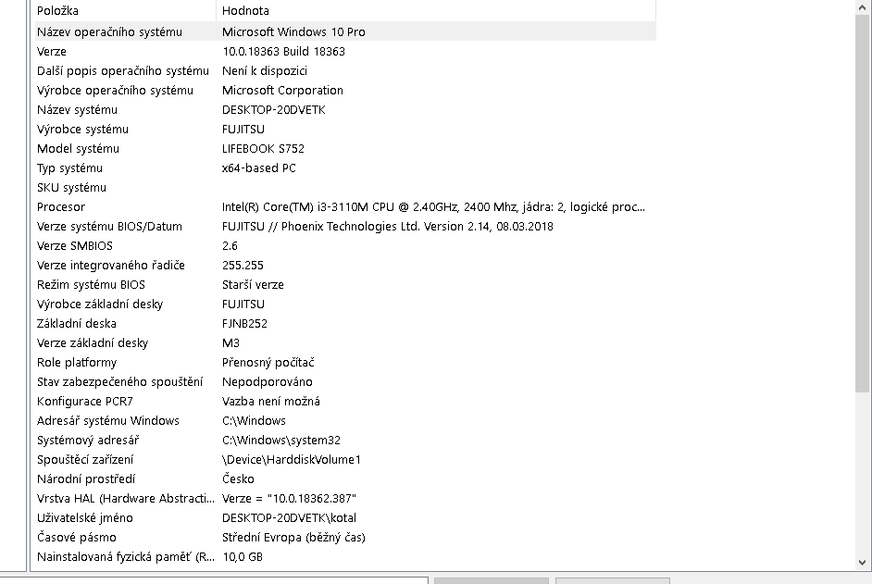The height and width of the screenshot is (584, 872).
Task: Select the Název systému row
Action: [x=77, y=110]
